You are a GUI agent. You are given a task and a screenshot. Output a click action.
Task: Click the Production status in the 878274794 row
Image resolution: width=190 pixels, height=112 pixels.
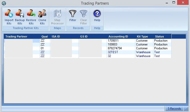click(162, 48)
